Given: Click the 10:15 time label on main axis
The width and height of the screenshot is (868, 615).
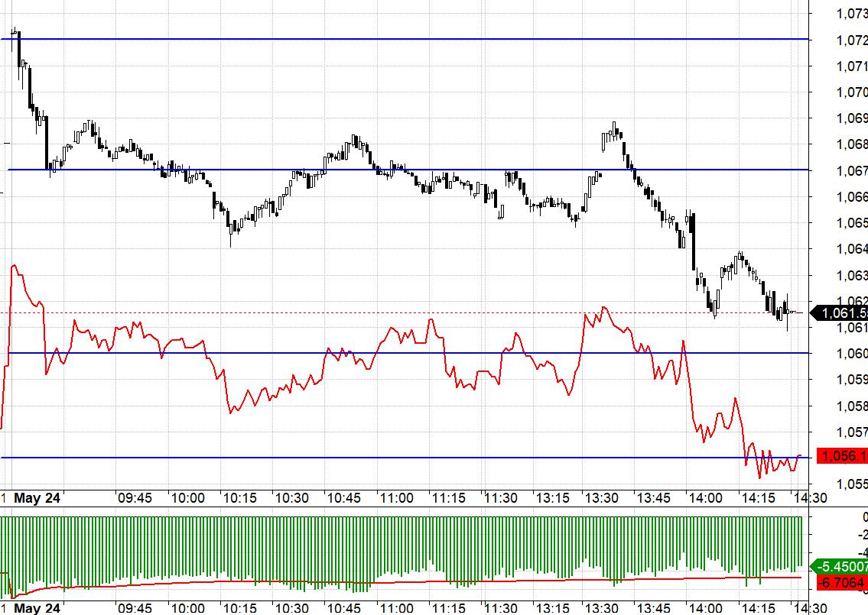Looking at the screenshot, I should coord(239,498).
